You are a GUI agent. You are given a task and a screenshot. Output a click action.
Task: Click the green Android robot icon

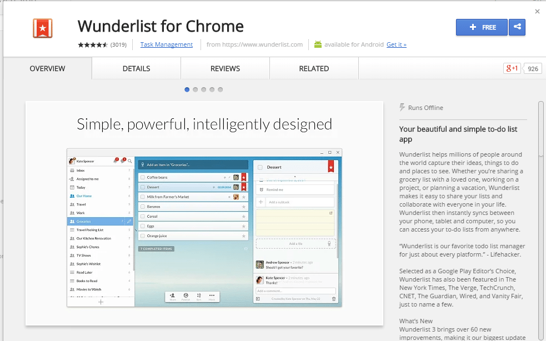coord(318,44)
